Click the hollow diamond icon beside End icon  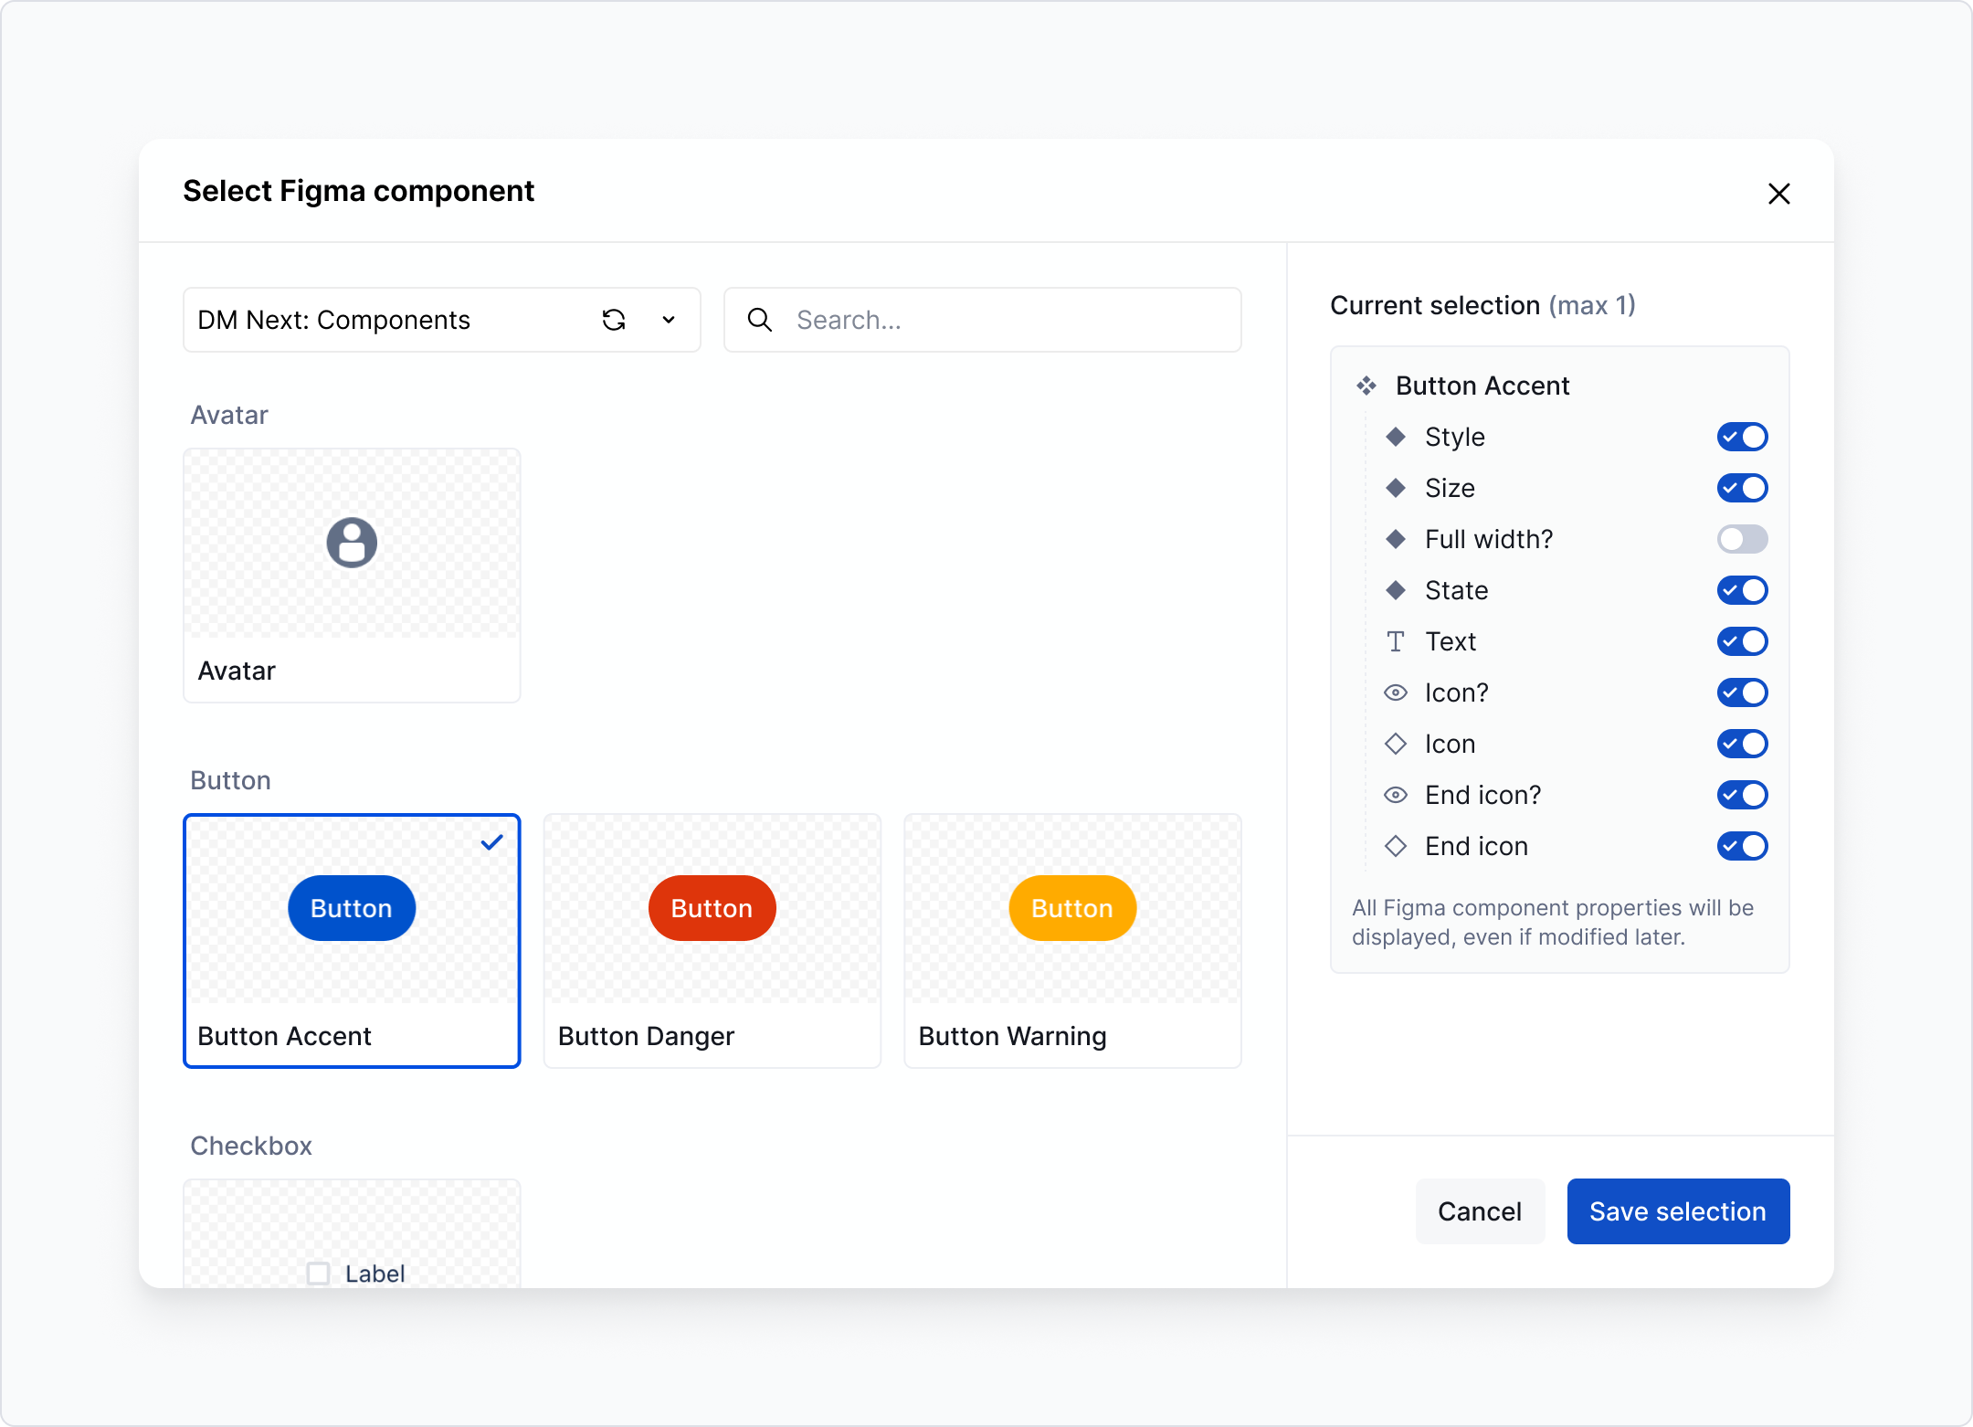point(1396,846)
